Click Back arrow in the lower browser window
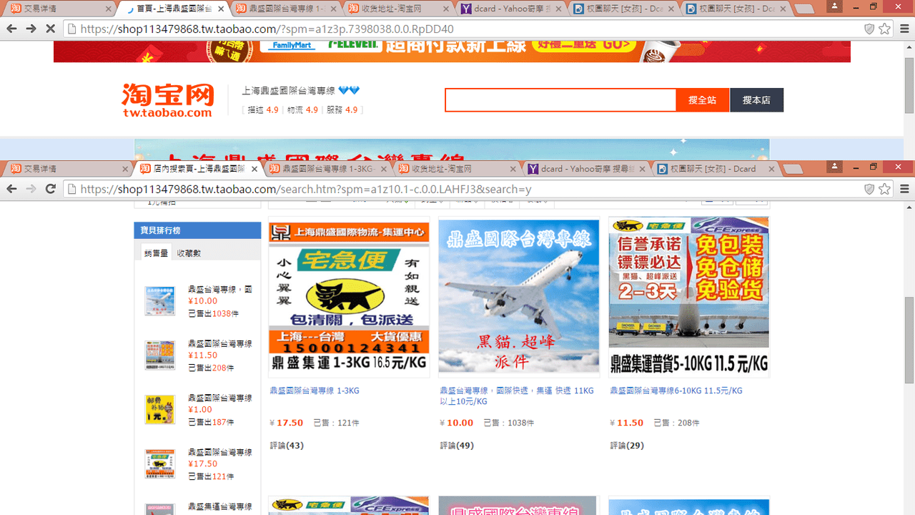 11,189
